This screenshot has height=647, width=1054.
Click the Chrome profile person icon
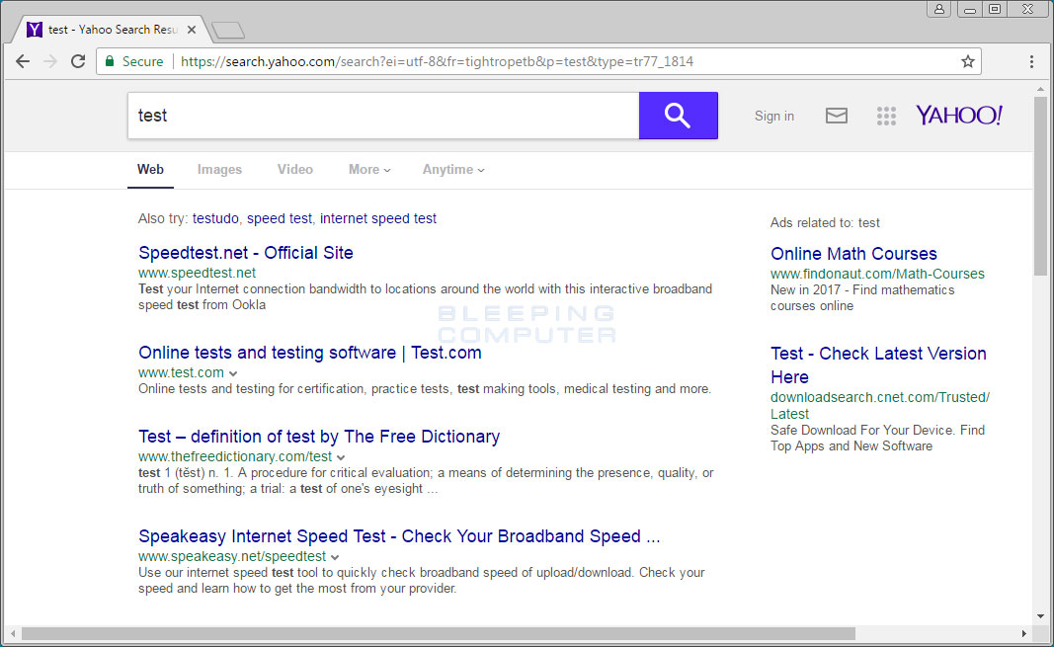pyautogui.click(x=938, y=9)
